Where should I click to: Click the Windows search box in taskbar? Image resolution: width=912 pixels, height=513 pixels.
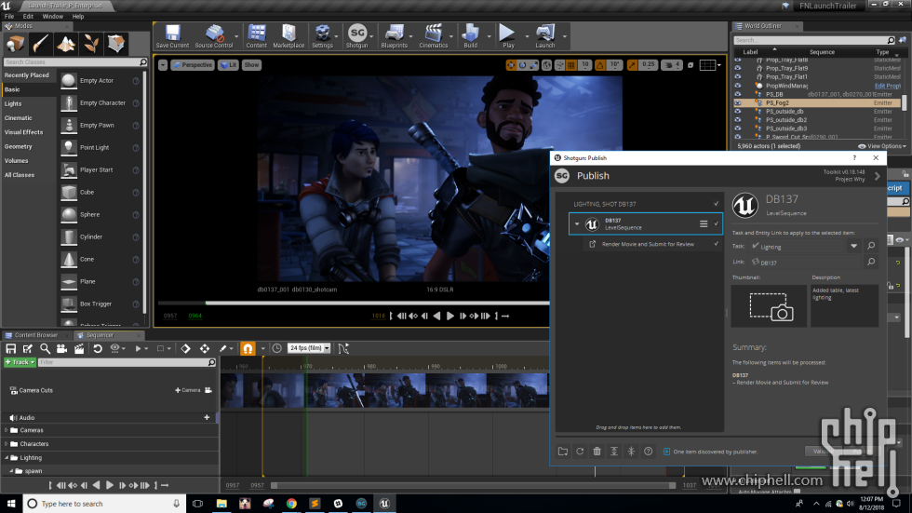(104, 504)
